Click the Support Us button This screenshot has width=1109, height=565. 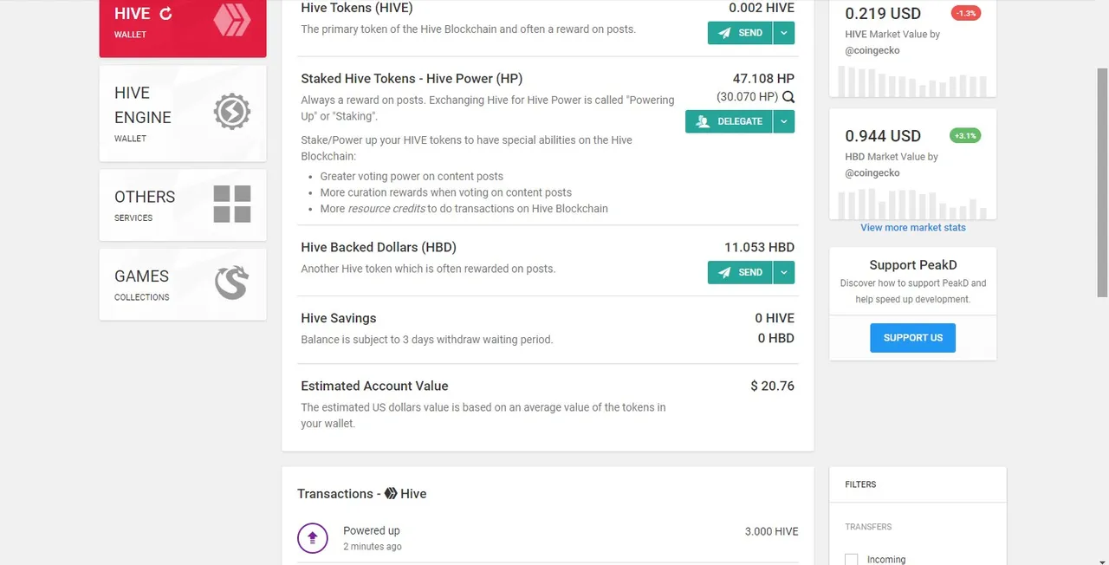[x=912, y=338]
